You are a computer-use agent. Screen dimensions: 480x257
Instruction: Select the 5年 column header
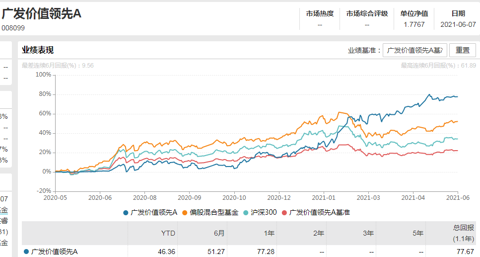[x=418, y=233]
